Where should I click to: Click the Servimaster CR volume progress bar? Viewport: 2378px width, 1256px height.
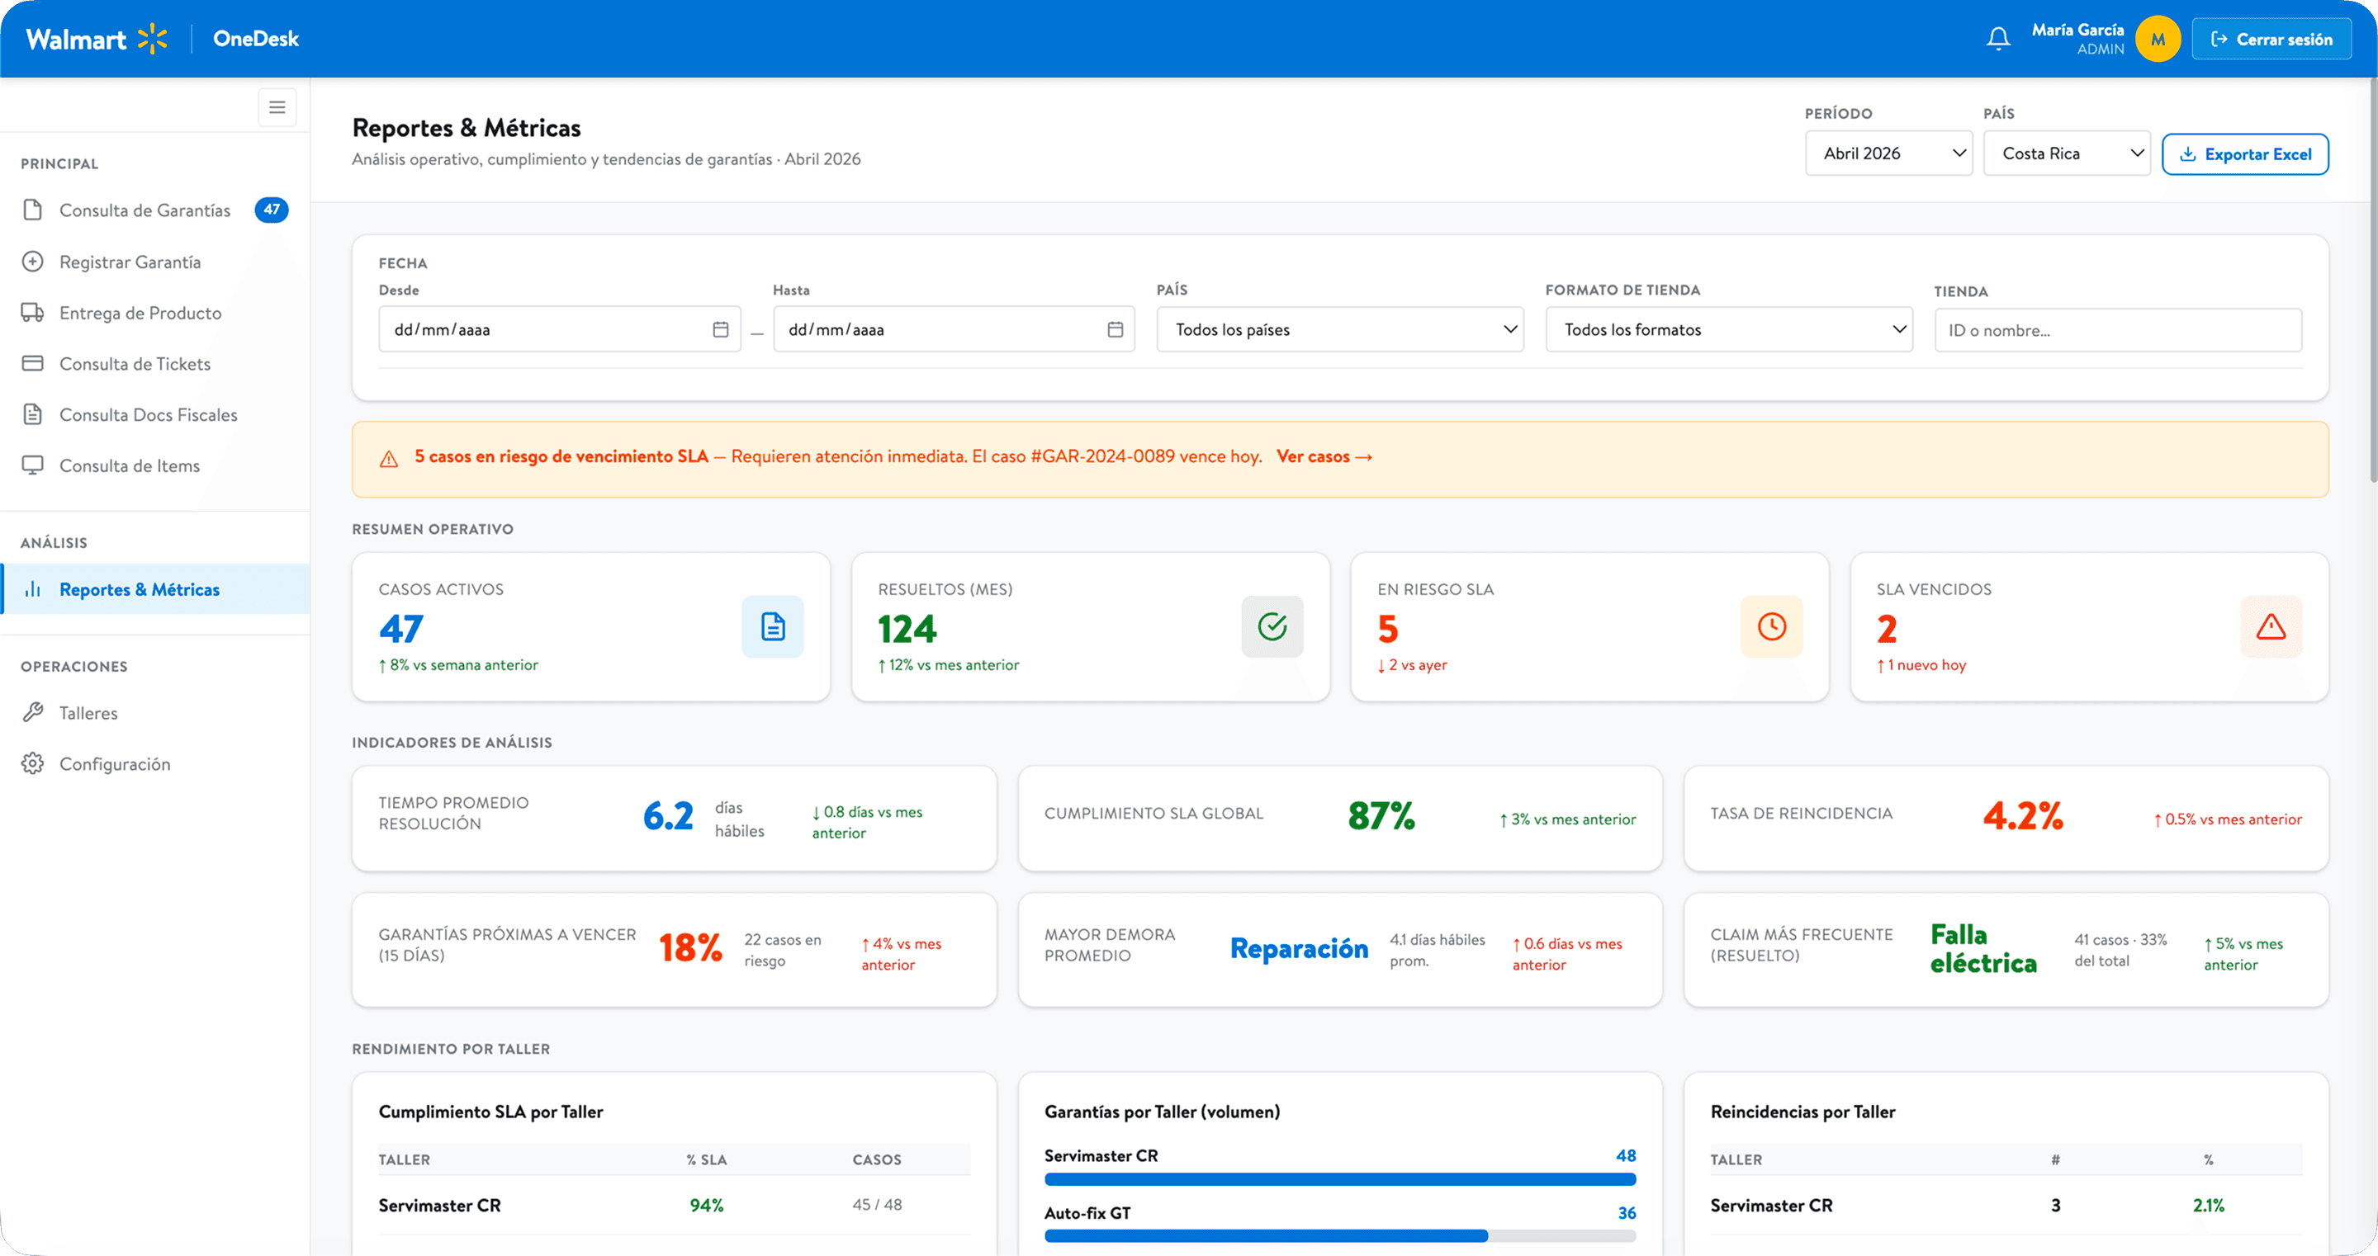tap(1339, 1178)
